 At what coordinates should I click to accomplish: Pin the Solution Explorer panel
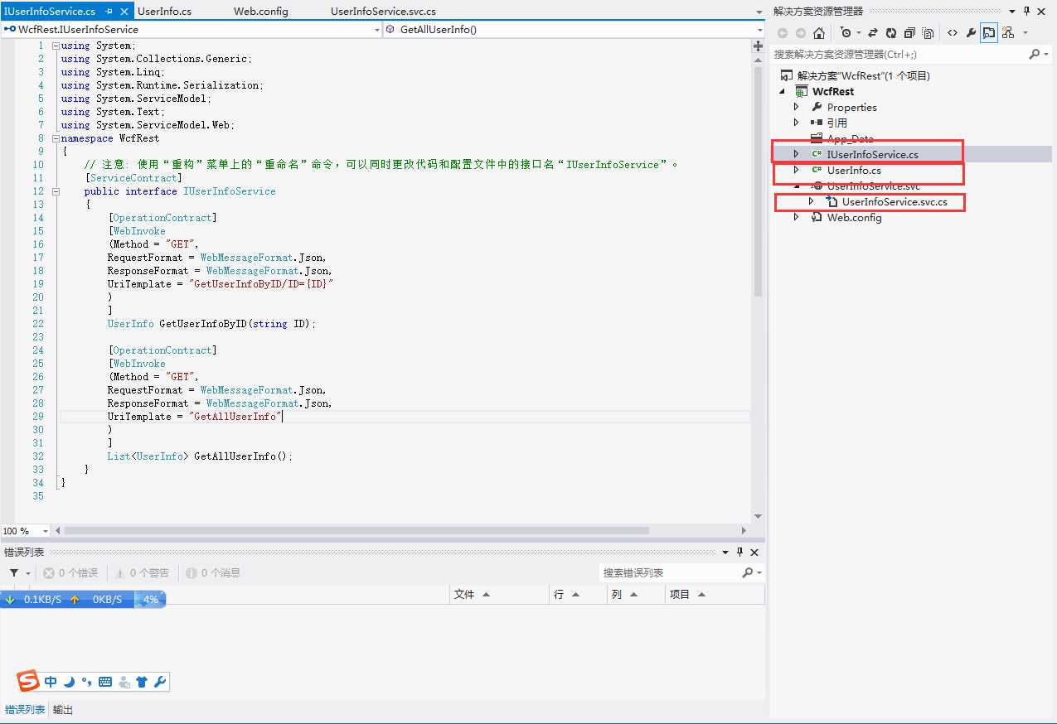(x=1027, y=11)
